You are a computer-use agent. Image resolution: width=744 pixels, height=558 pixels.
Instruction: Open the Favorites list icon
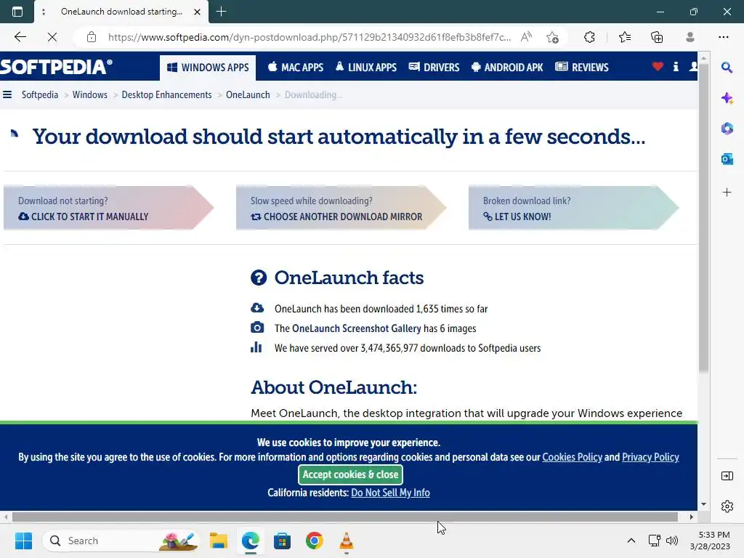pos(624,37)
